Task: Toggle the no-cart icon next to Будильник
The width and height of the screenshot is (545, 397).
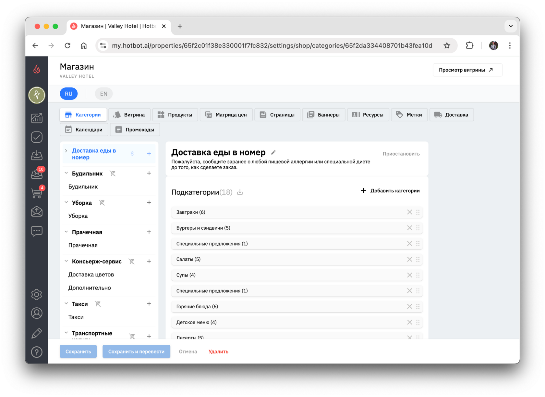Action: 113,173
